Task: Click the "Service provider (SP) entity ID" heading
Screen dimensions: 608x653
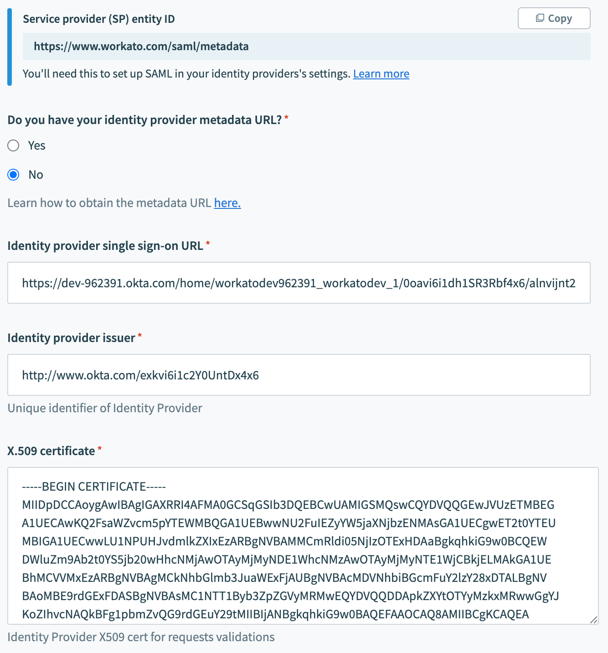Action: click(x=99, y=19)
